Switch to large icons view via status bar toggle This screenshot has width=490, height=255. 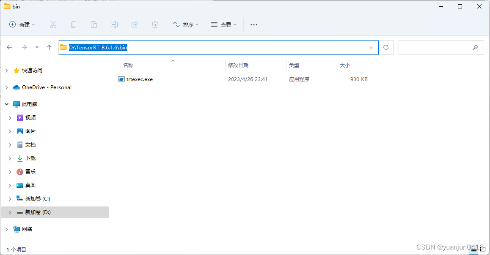[x=483, y=249]
